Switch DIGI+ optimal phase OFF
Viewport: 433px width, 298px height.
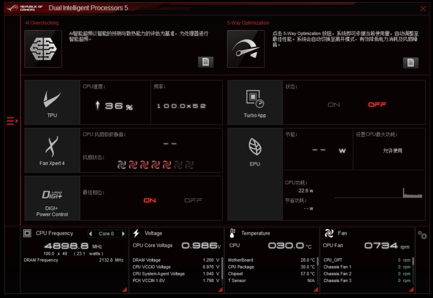(193, 201)
